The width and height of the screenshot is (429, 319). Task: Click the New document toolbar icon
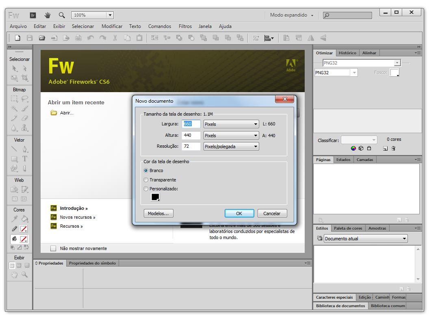[x=17, y=38]
